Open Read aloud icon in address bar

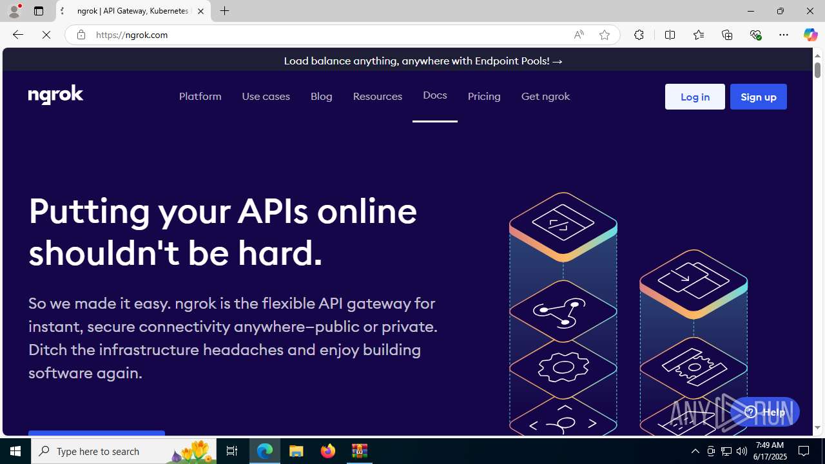(579, 35)
